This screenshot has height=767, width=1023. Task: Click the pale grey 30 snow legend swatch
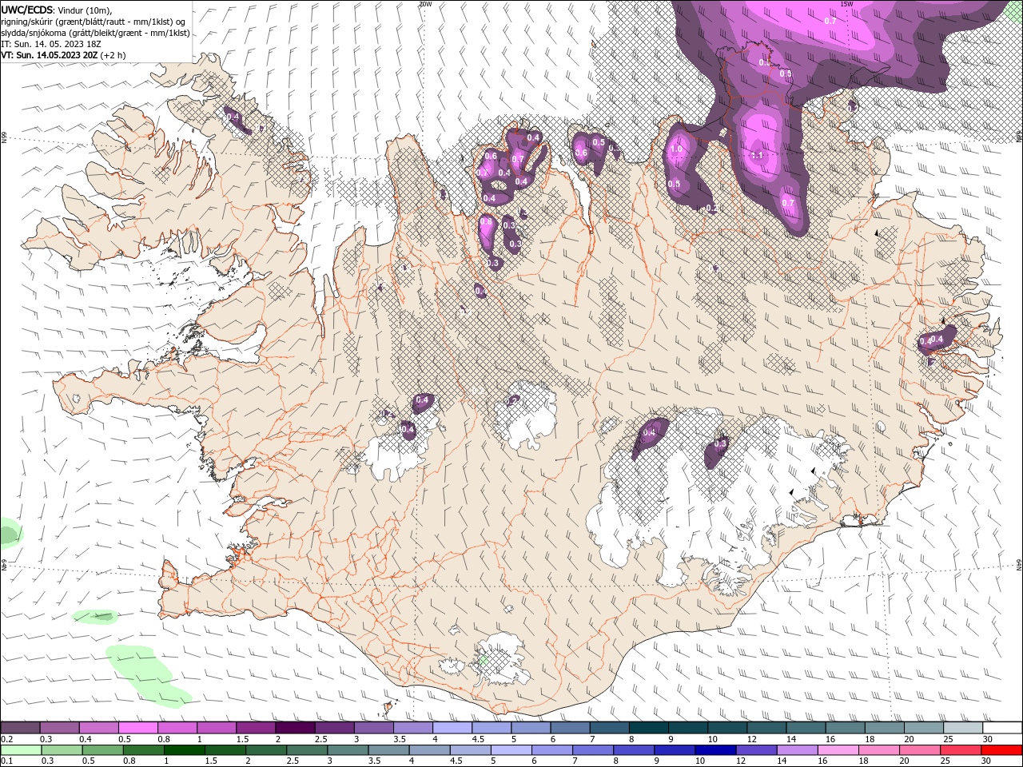tap(1002, 727)
